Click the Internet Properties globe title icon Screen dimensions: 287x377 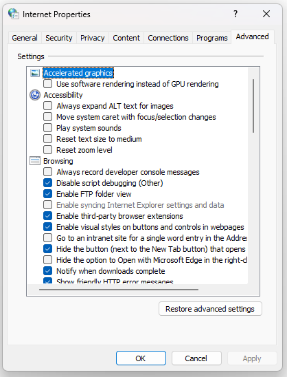[x=14, y=14]
